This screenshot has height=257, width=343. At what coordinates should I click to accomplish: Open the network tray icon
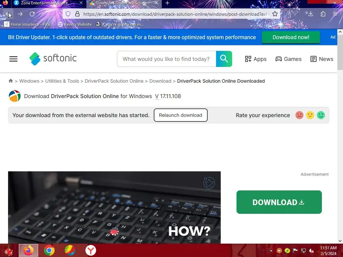[303, 251]
